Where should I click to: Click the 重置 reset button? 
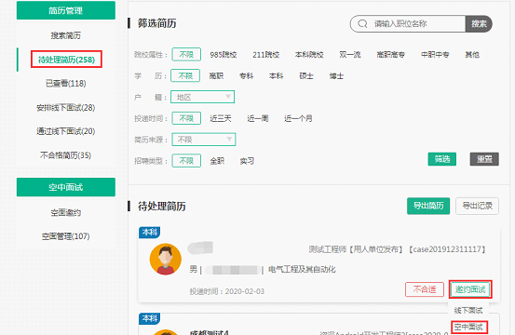click(x=484, y=159)
